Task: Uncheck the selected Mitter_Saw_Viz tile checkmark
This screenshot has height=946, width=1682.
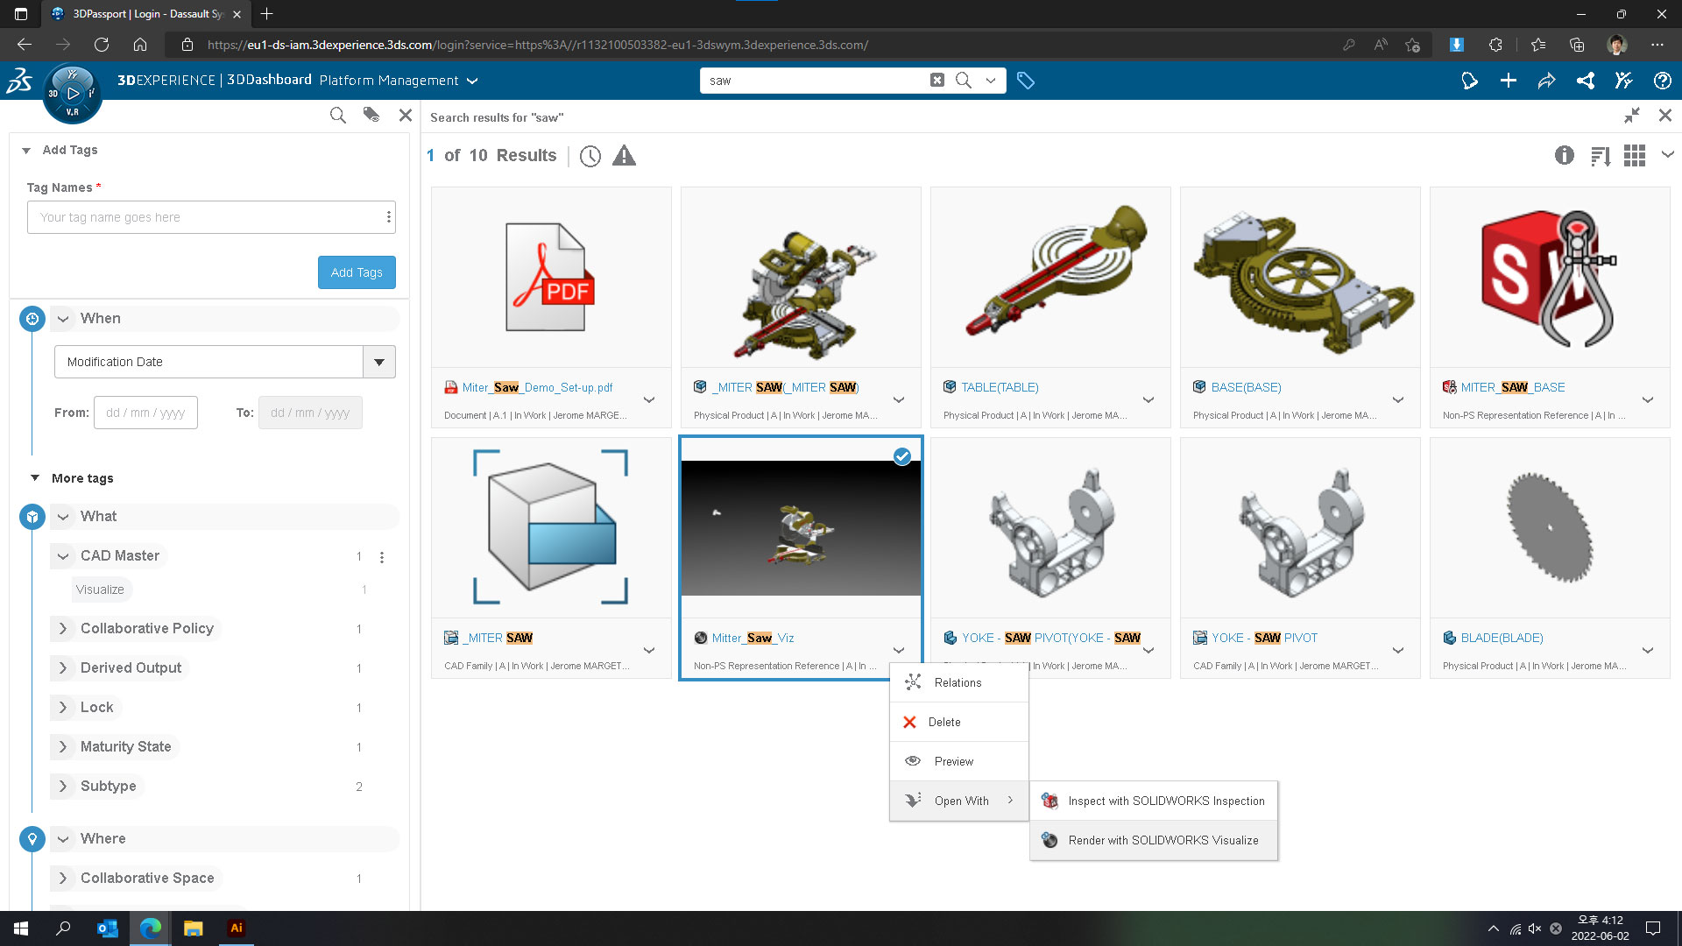Action: (901, 456)
